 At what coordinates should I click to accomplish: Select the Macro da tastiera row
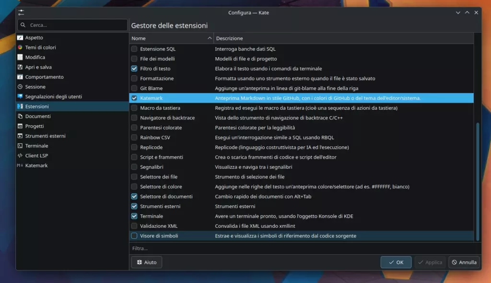click(301, 108)
